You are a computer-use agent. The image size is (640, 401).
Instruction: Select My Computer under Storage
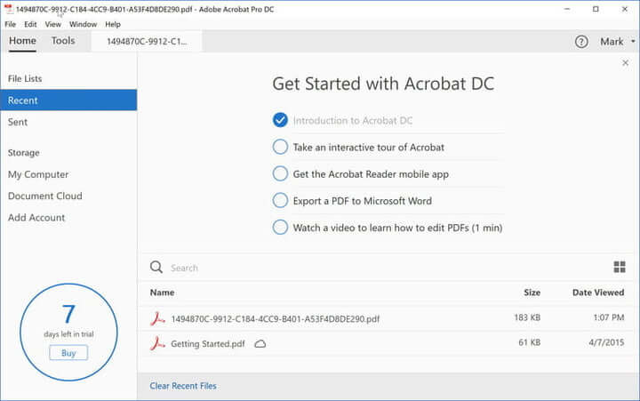(38, 174)
